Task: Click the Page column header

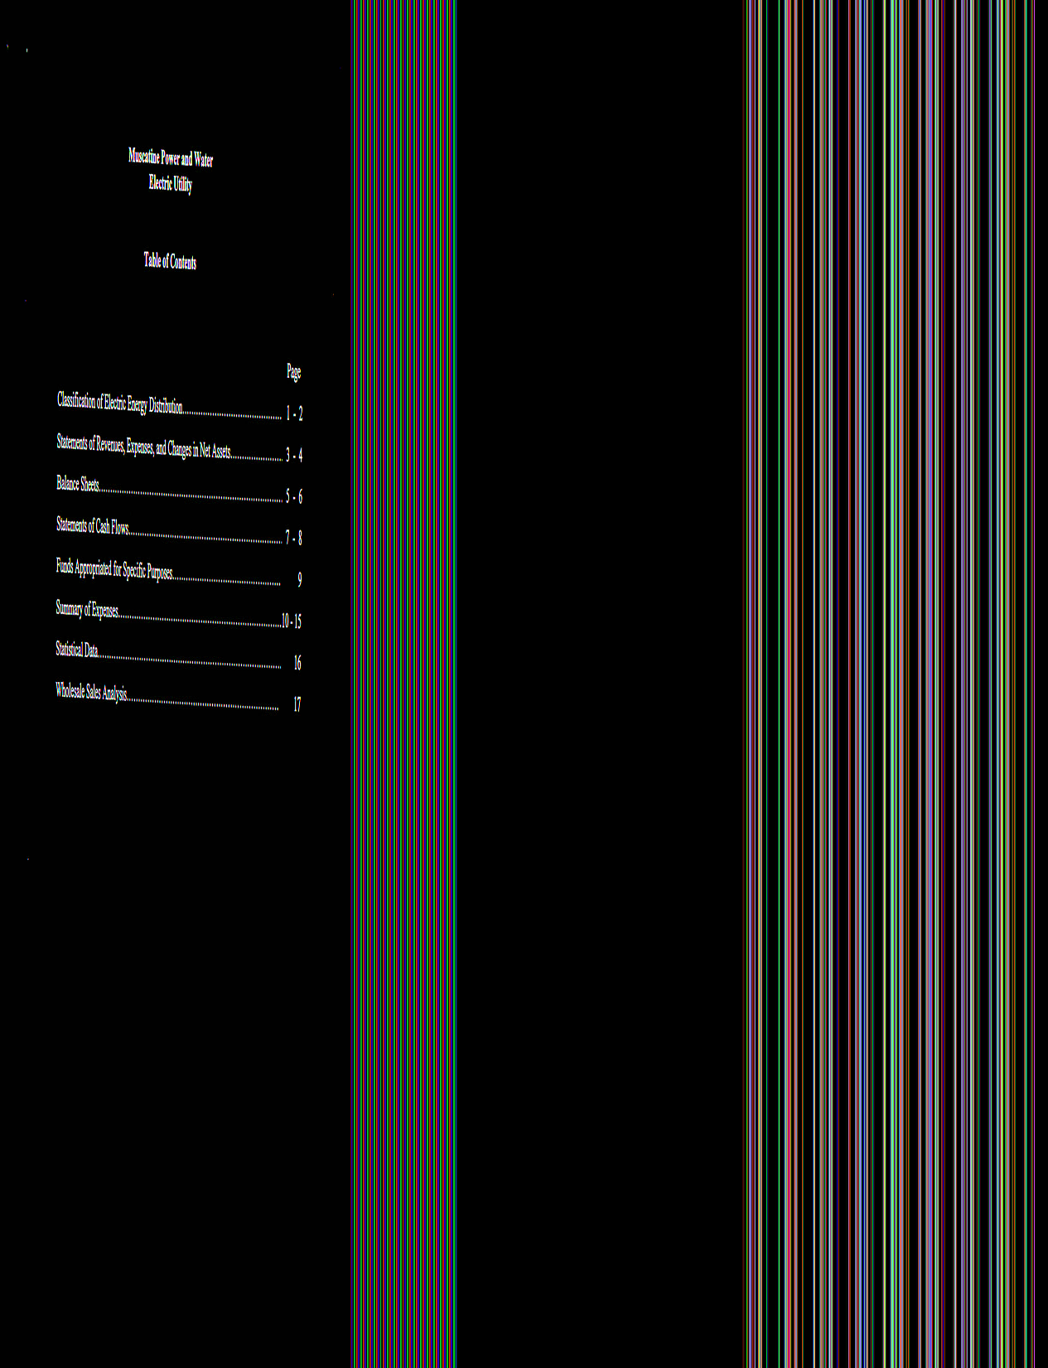Action: [x=293, y=372]
